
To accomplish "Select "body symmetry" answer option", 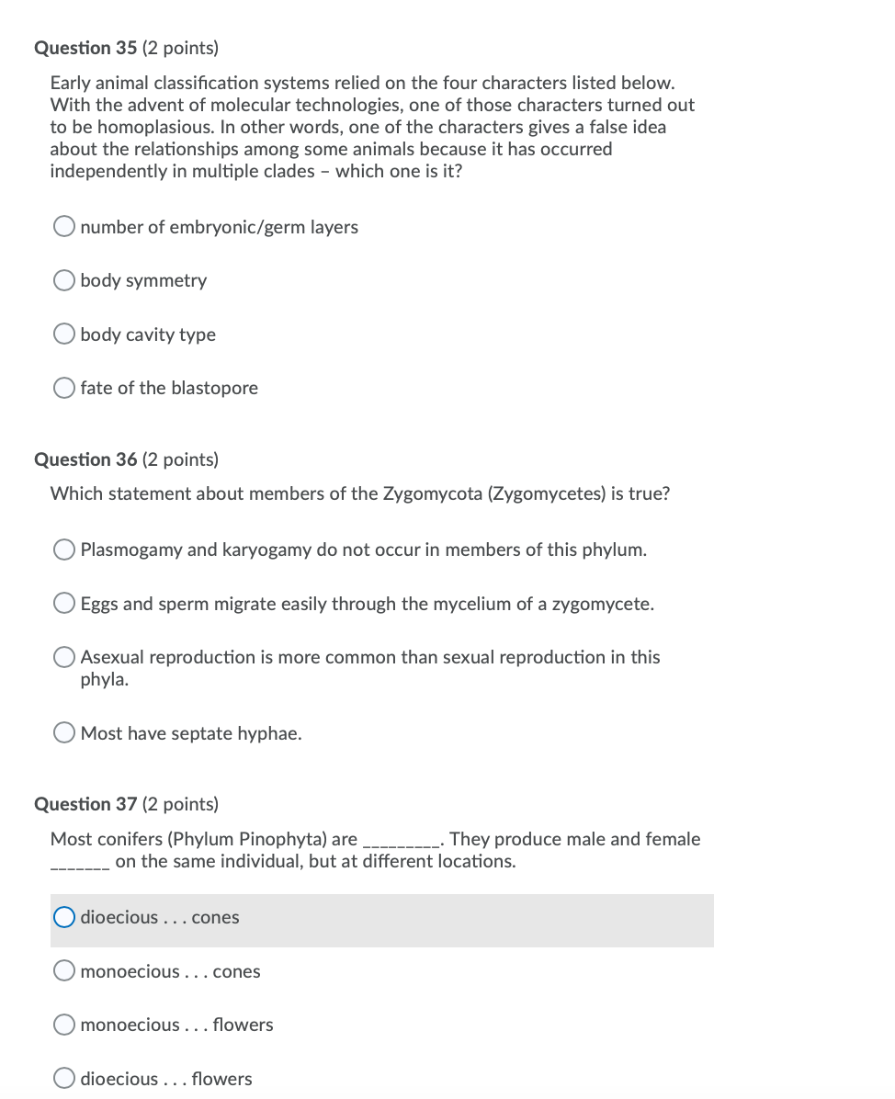I will click(x=64, y=279).
